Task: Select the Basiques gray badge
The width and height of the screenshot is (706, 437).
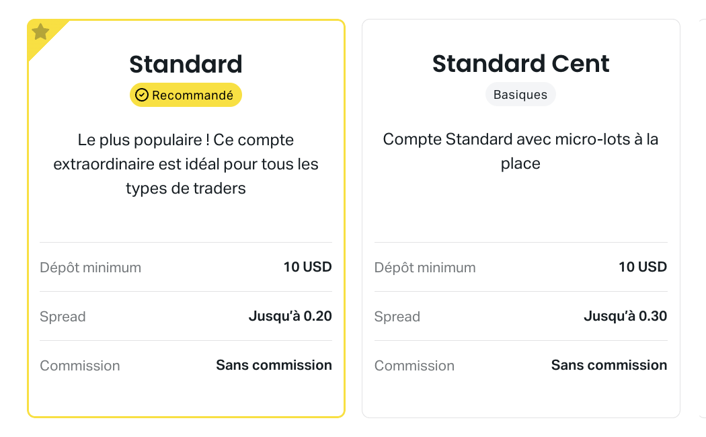Action: tap(520, 95)
